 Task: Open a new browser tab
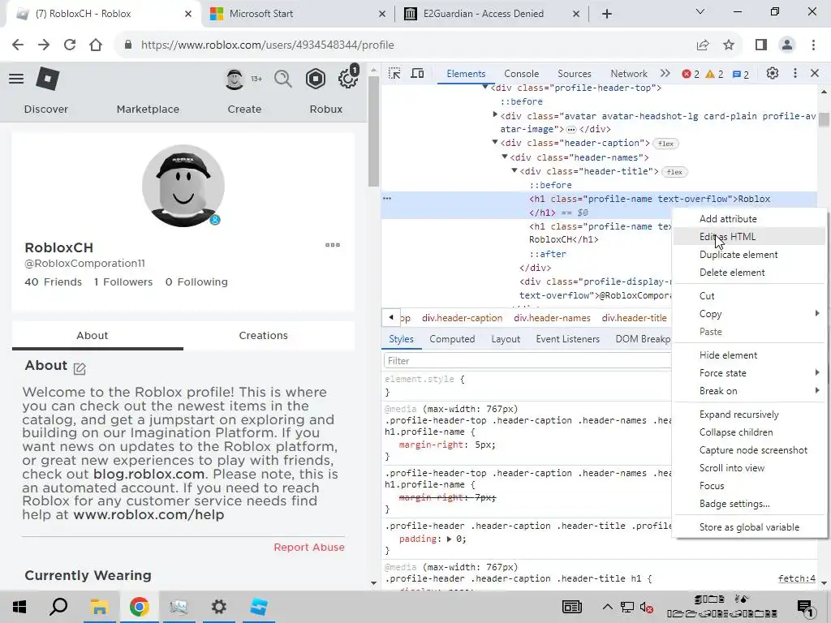click(607, 14)
